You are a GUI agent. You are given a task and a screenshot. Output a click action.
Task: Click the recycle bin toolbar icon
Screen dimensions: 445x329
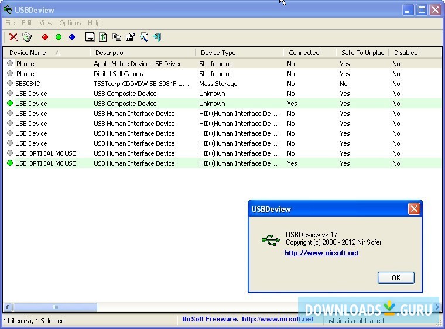tap(26, 37)
